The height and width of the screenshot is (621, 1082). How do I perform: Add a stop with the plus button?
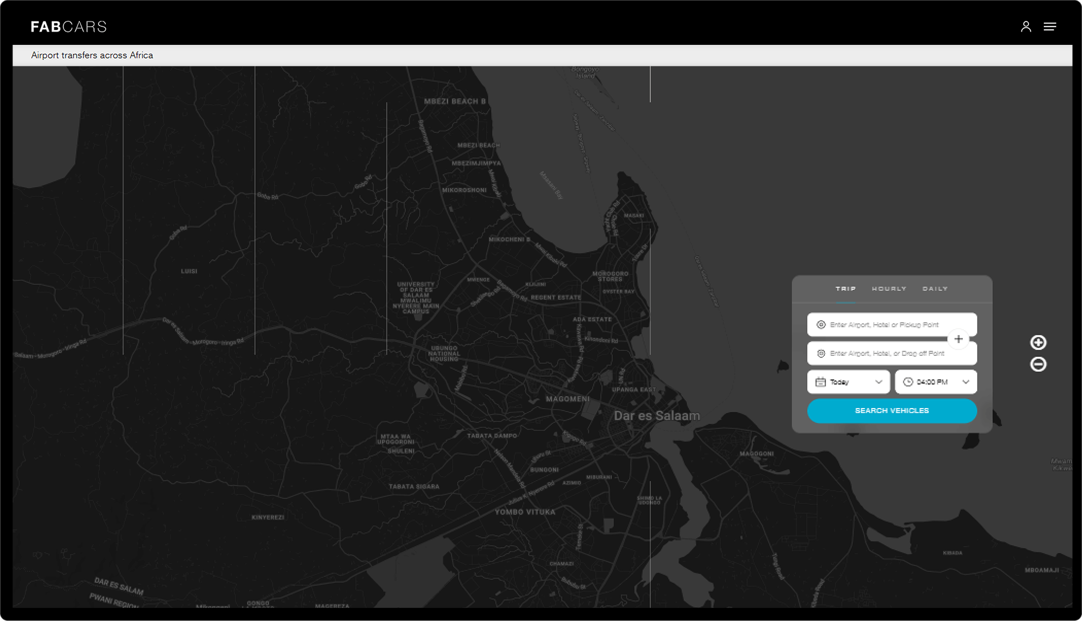(958, 339)
